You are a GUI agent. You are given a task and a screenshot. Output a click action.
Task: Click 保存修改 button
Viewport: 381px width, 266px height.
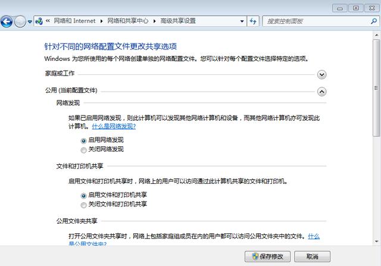click(267, 256)
